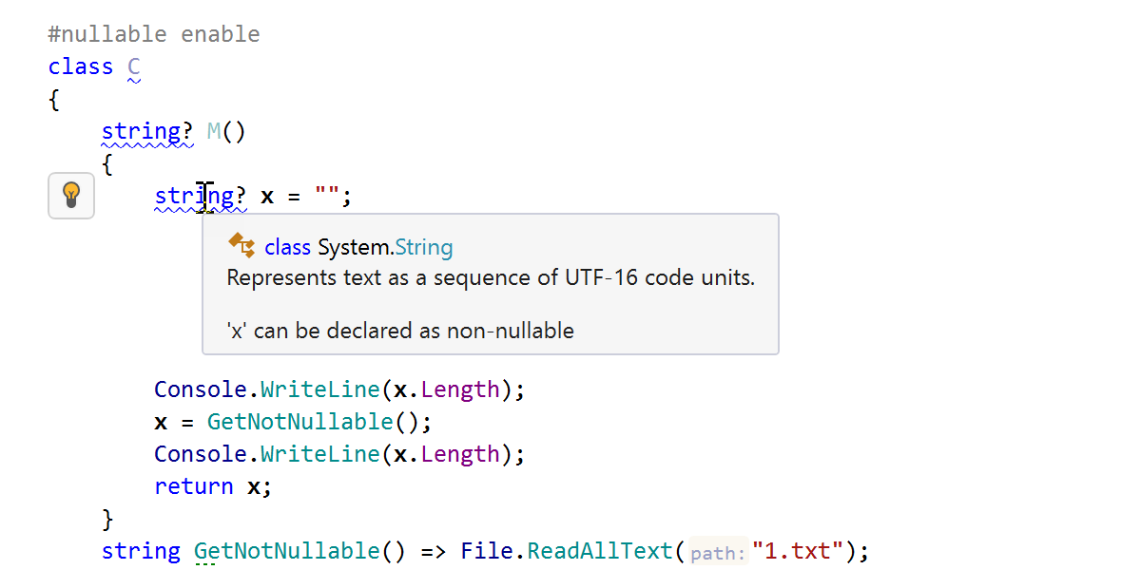This screenshot has height=570, width=1141.
Task: Click variable x in its declaration
Action: point(267,197)
